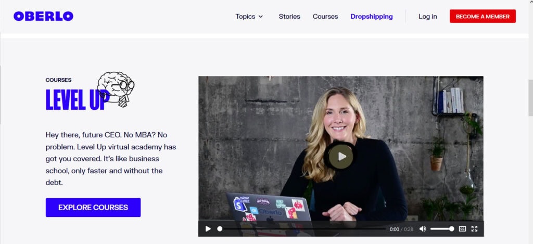Open the Dropshipping navigation link
The image size is (533, 244).
pos(372,16)
